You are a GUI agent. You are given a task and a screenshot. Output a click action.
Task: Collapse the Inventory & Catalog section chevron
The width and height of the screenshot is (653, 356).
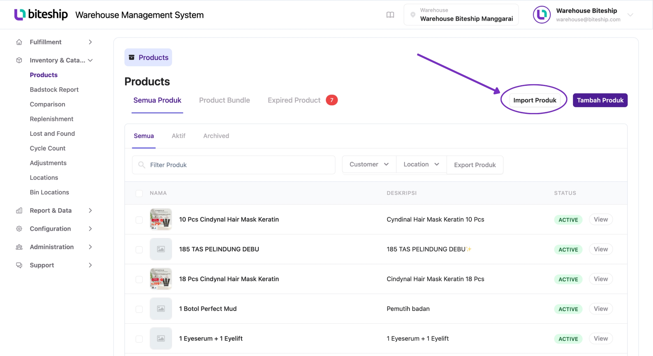pos(90,60)
